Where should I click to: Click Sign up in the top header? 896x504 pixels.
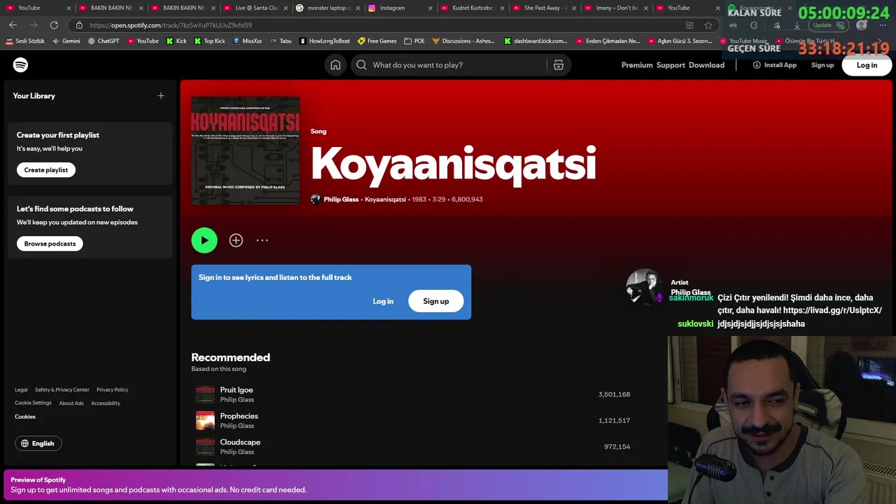pos(822,65)
